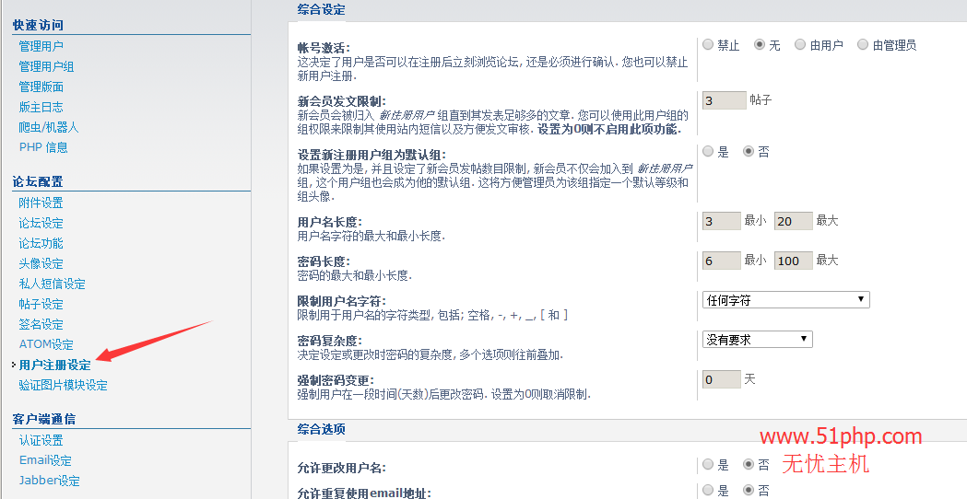Open the 限制用户名字符 dropdown
967x499 pixels.
[786, 300]
